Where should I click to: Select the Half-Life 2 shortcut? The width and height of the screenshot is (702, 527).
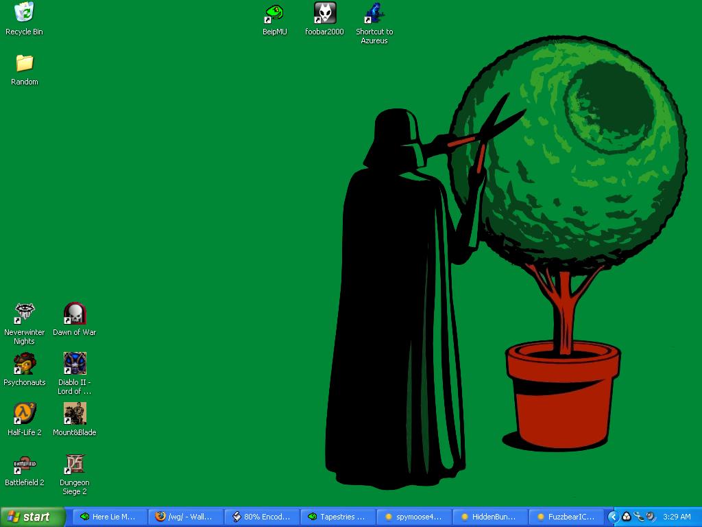click(x=25, y=419)
